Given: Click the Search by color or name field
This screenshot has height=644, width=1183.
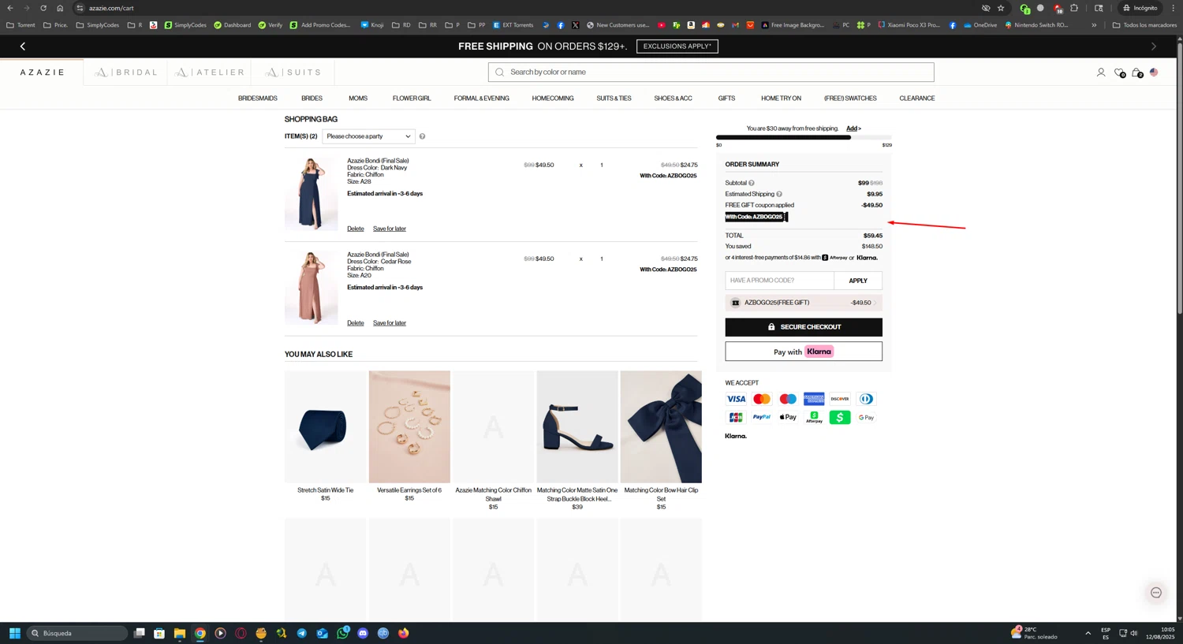Looking at the screenshot, I should 711,73.
